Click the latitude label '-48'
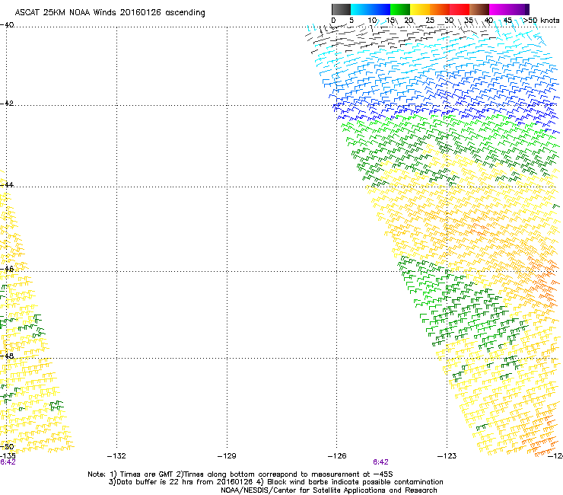563x495 pixels. [7, 356]
